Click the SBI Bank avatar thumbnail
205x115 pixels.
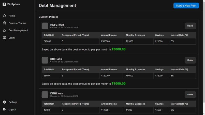tap(45, 60)
